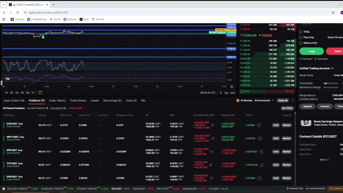Image resolution: width=343 pixels, height=193 pixels.
Task: Share DOSUSDT unrealized P&L
Action: [212, 125]
